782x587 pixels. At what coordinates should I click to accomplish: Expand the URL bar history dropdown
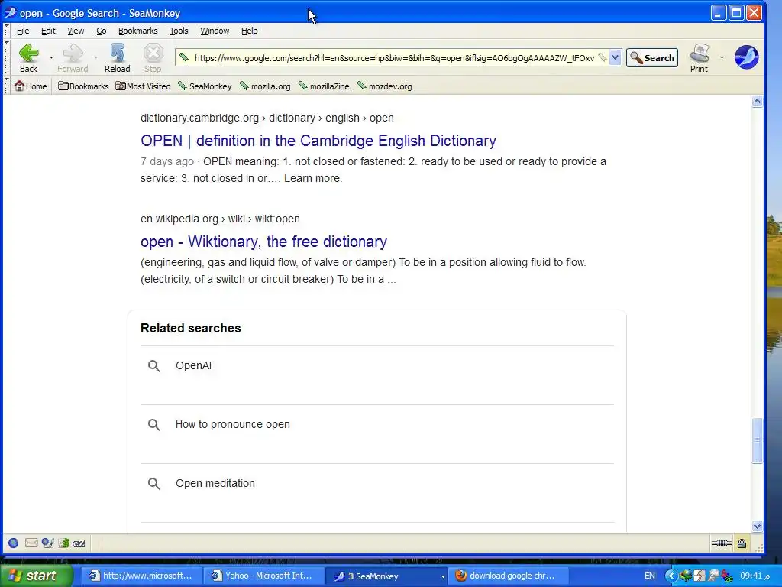pos(616,57)
